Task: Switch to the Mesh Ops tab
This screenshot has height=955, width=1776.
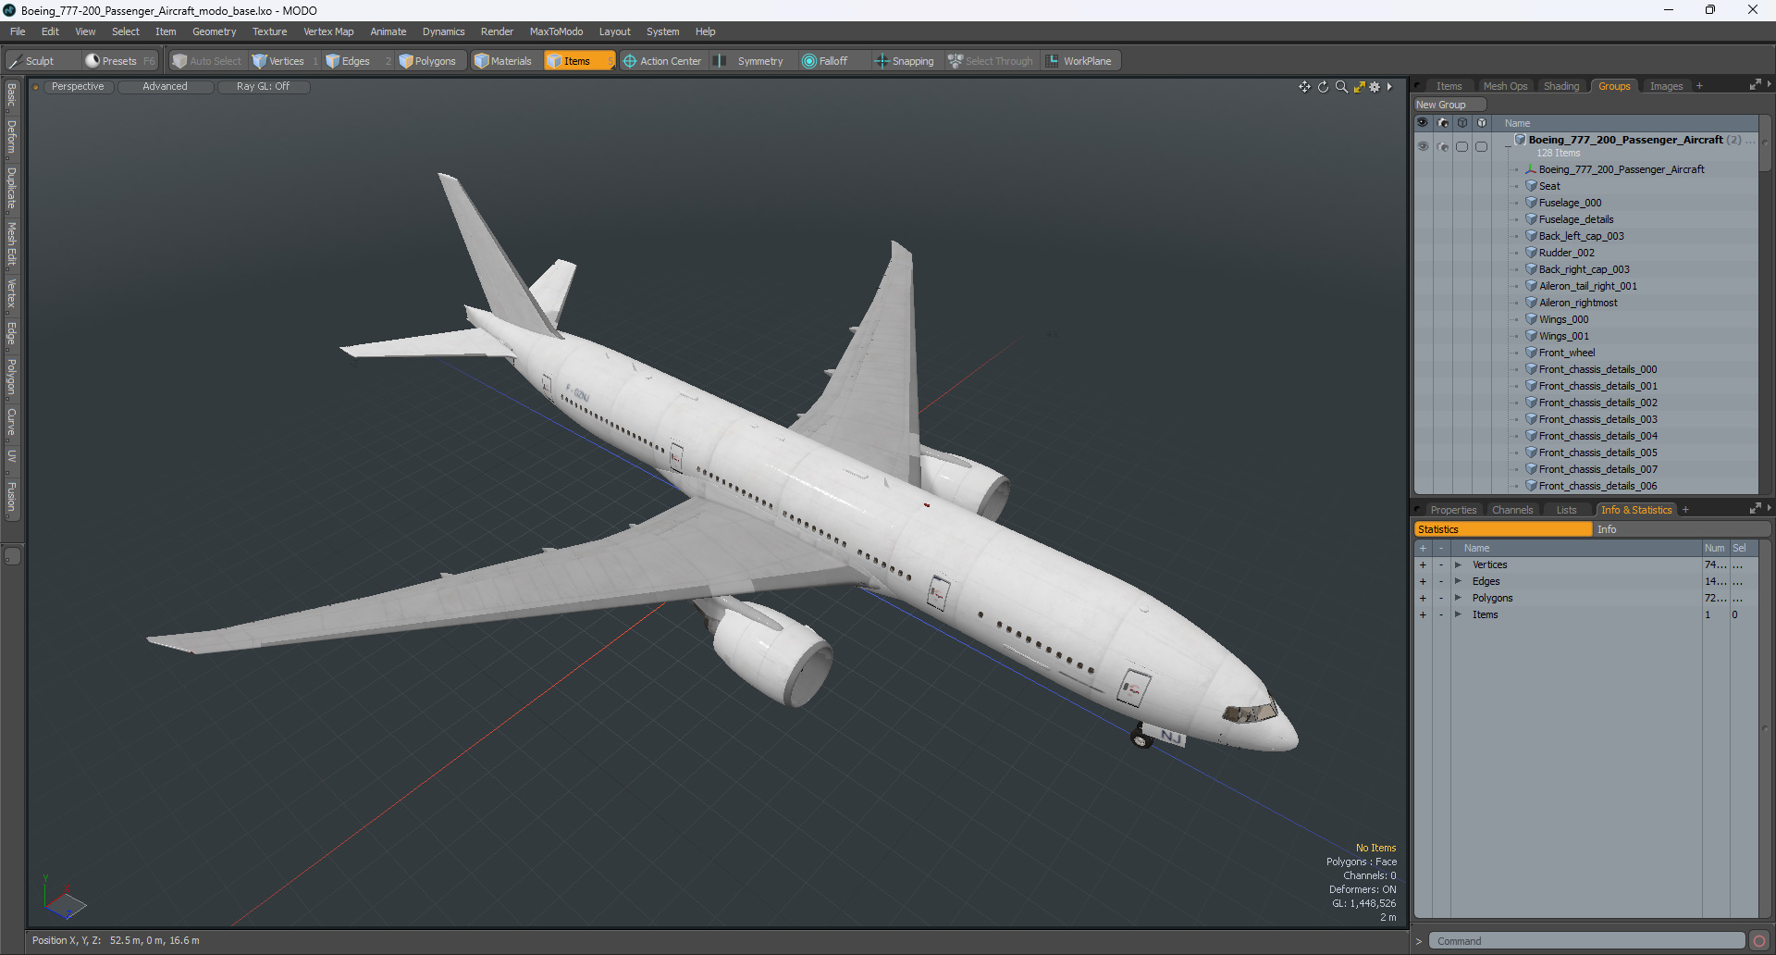Action: tap(1505, 86)
